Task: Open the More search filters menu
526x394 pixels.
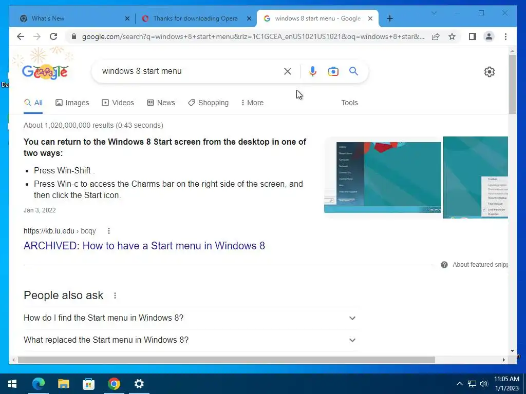Action: click(x=252, y=103)
